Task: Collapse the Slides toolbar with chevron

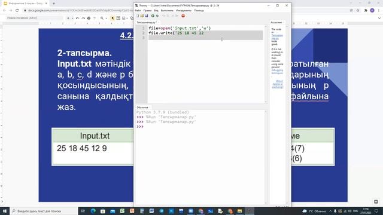Action: pyautogui.click(x=379, y=18)
